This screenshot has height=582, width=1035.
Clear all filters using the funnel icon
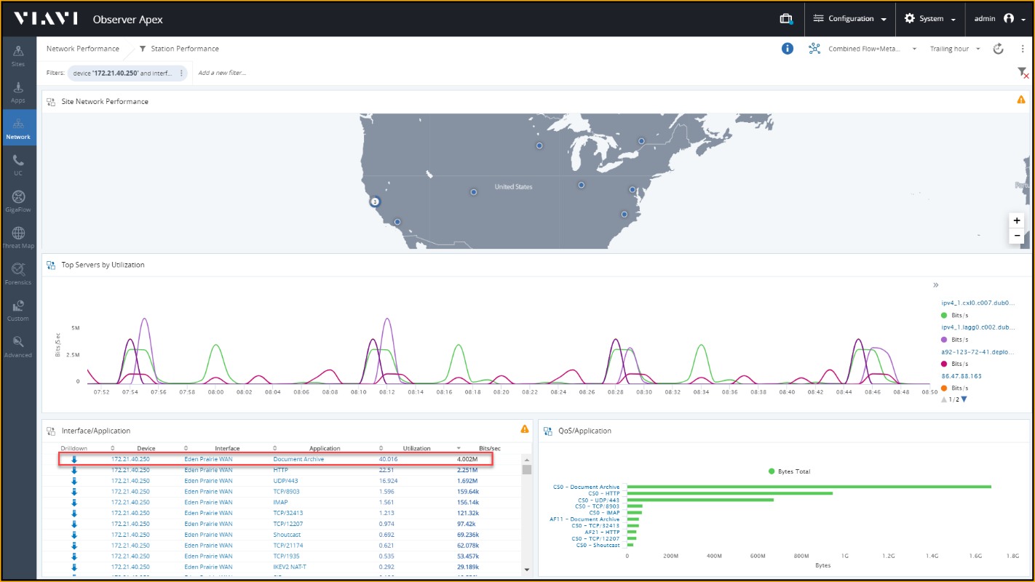(x=1023, y=73)
